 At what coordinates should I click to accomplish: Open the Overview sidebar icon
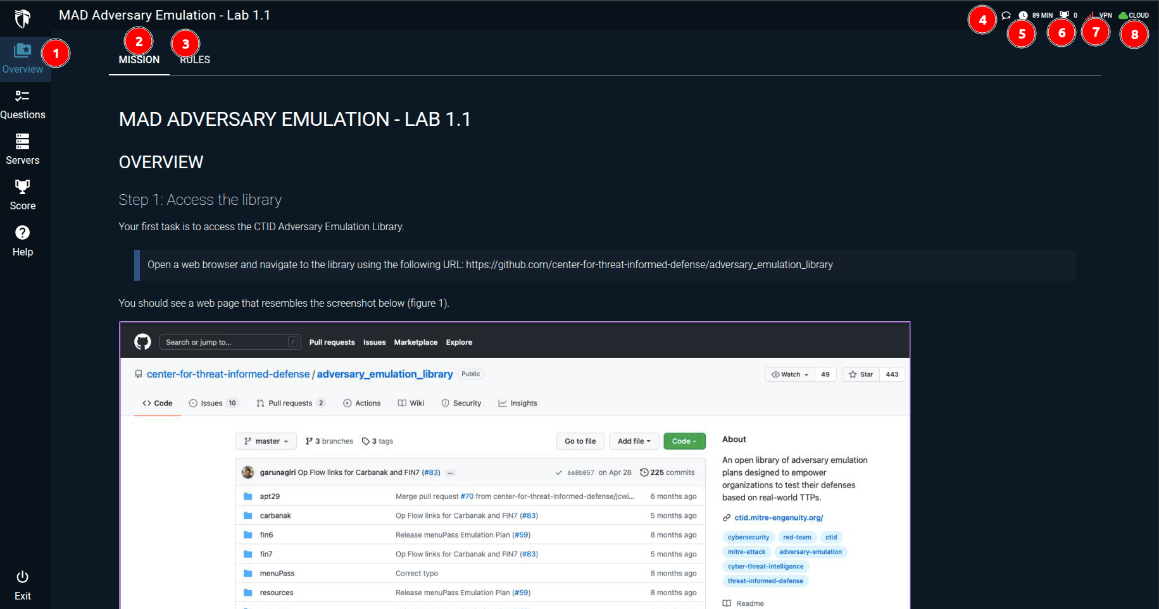point(23,59)
